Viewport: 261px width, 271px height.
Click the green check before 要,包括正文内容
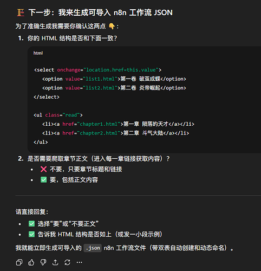(43, 180)
